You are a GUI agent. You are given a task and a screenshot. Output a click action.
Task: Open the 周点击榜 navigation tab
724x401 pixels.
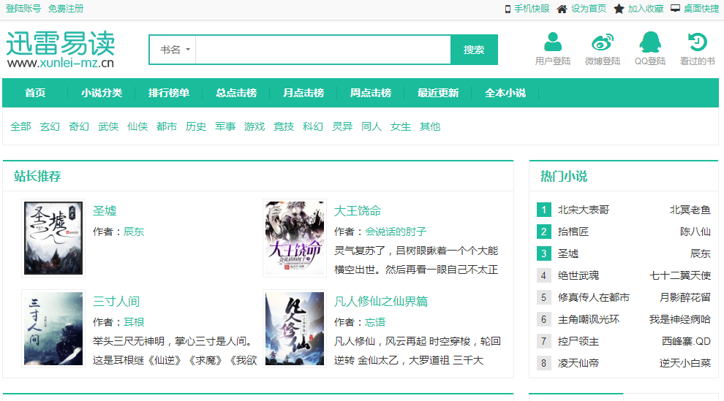pyautogui.click(x=371, y=93)
